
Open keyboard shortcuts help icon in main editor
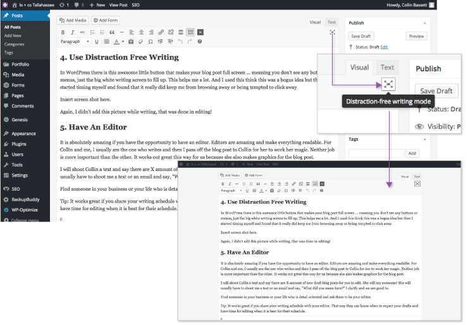[200, 42]
